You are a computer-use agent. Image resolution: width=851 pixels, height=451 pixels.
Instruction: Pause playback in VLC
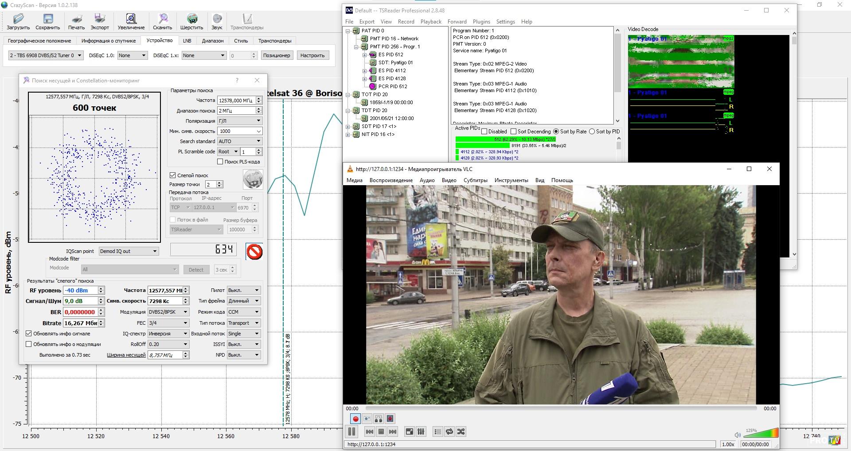pyautogui.click(x=352, y=432)
